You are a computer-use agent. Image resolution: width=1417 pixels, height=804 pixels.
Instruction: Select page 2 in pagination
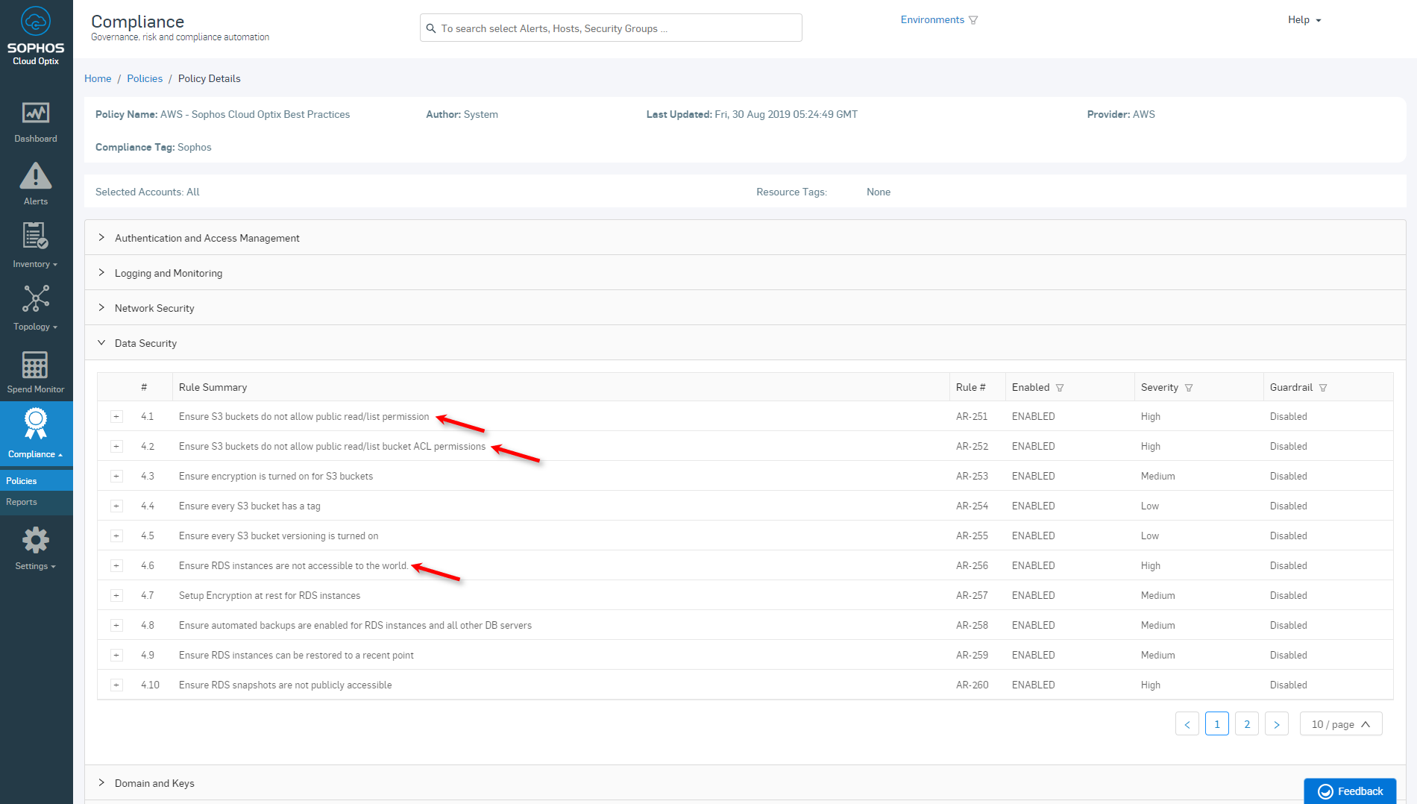pos(1247,724)
